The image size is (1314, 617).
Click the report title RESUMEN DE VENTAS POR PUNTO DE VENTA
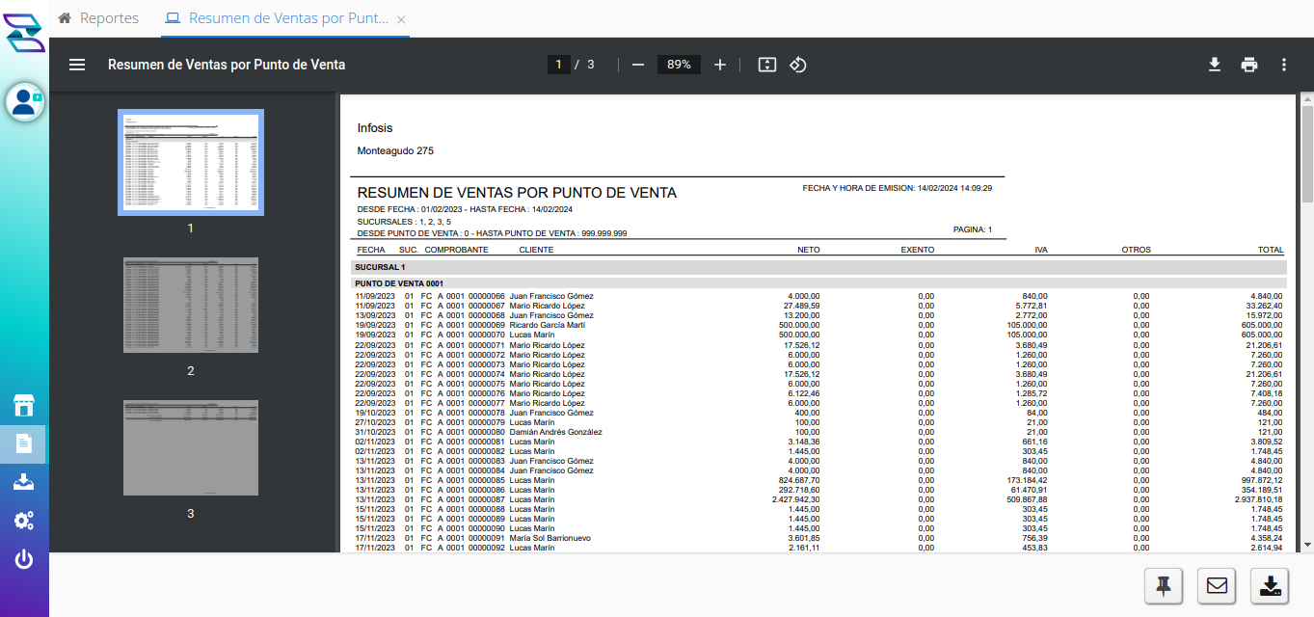pyautogui.click(x=517, y=193)
